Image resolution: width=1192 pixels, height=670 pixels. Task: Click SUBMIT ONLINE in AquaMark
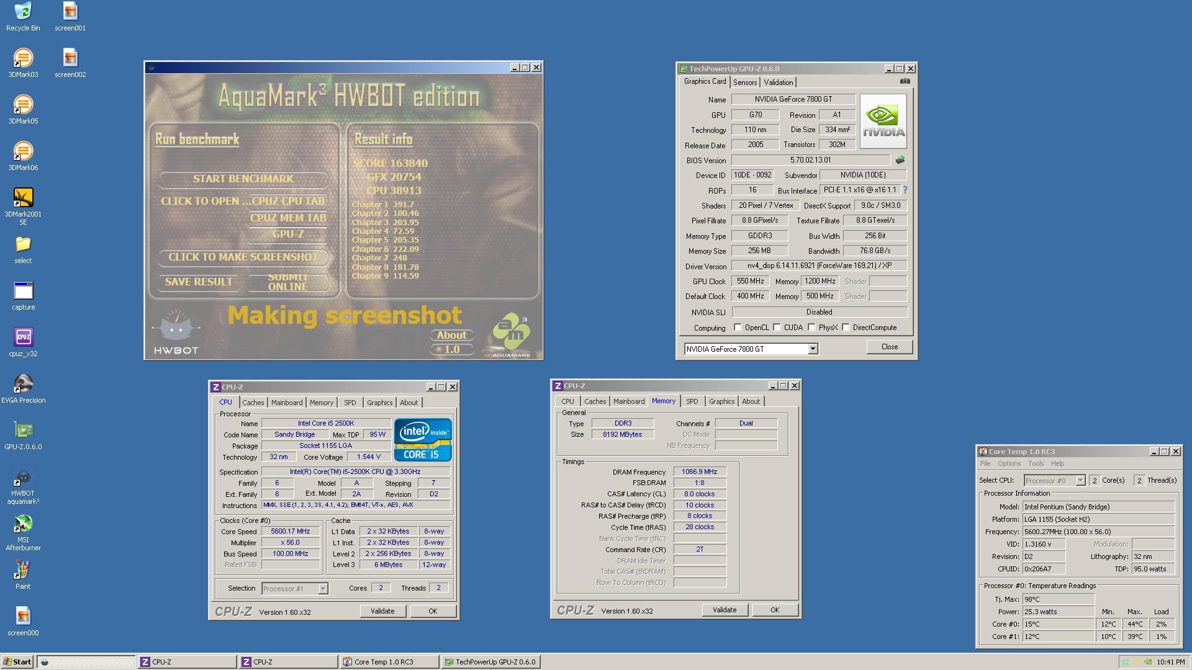pos(287,282)
